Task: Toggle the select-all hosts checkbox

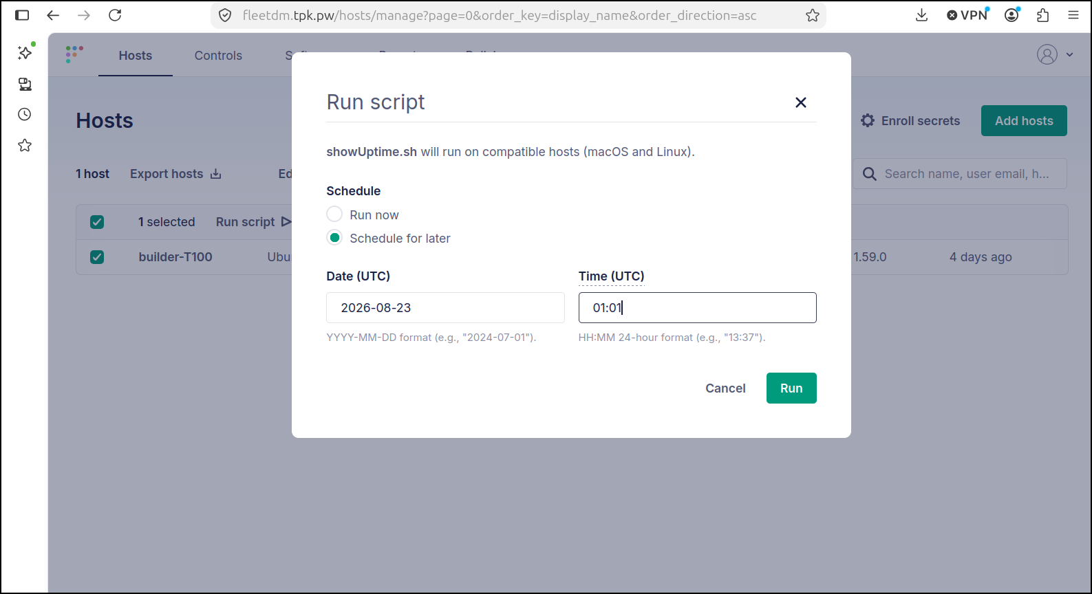Action: coord(97,222)
